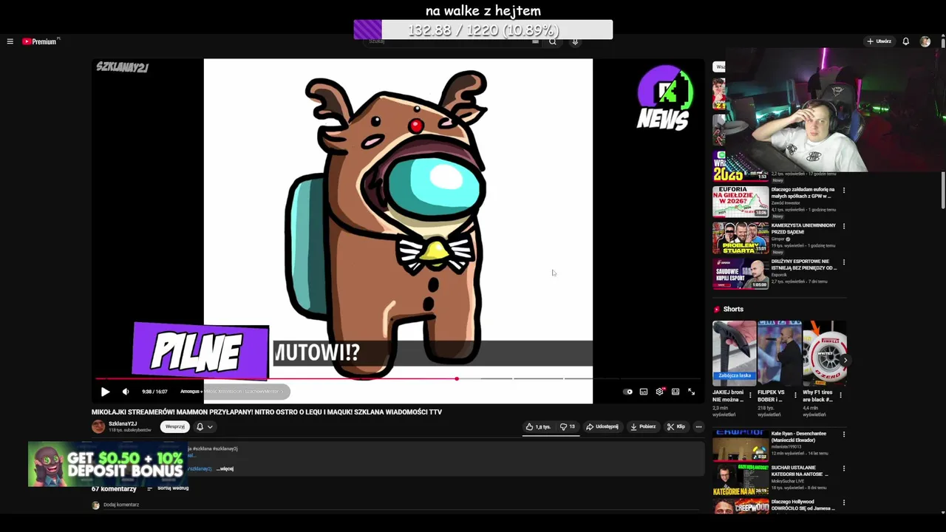Show next Shorts with arrow
946x532 pixels.
coord(845,361)
